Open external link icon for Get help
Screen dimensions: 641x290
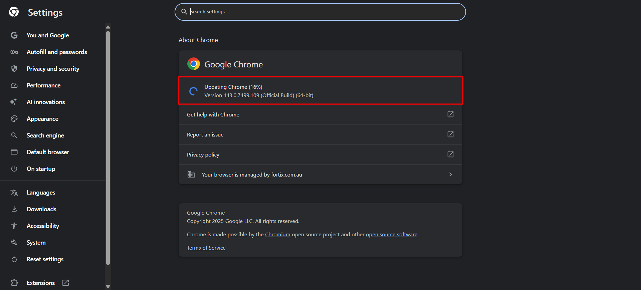click(450, 114)
